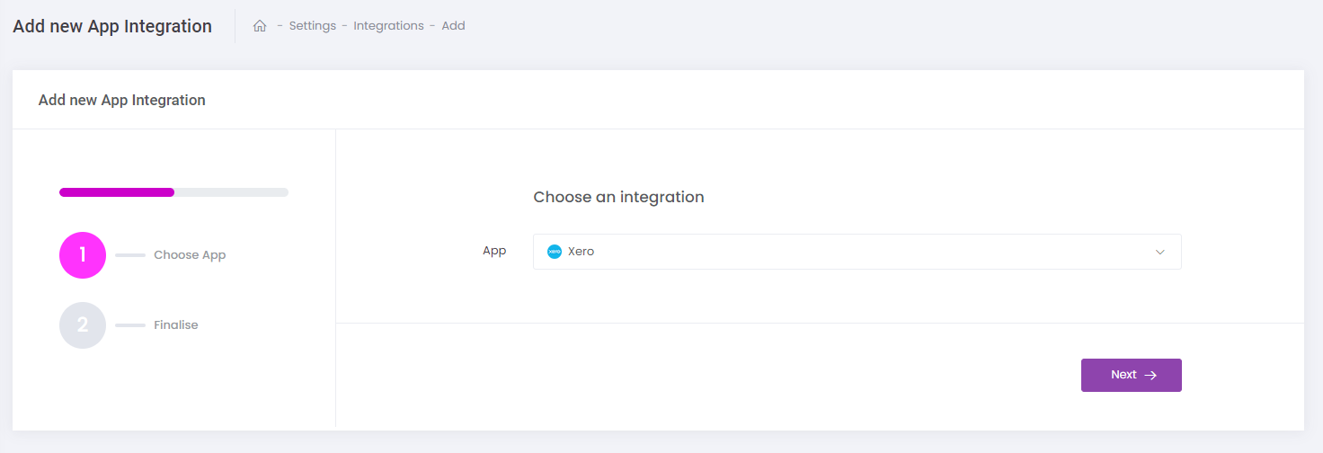Click the home icon in breadcrumb

pyautogui.click(x=260, y=26)
